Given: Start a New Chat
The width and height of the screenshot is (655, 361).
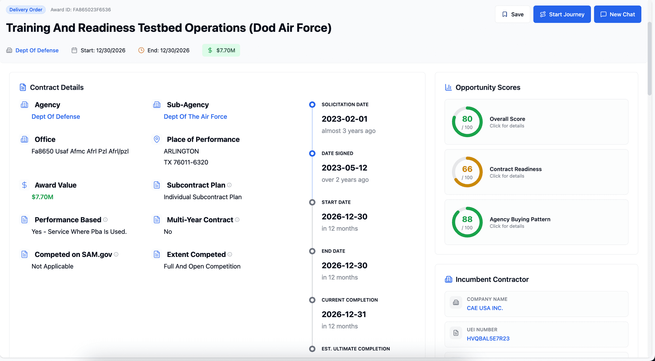Looking at the screenshot, I should [x=617, y=14].
